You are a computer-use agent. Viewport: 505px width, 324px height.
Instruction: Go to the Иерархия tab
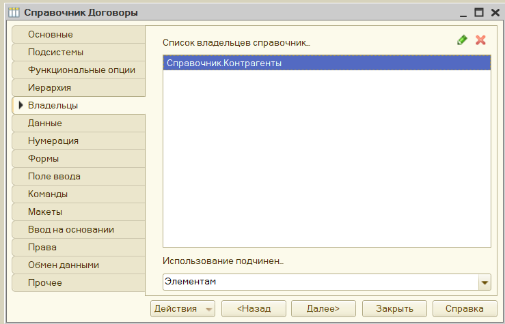tap(79, 87)
